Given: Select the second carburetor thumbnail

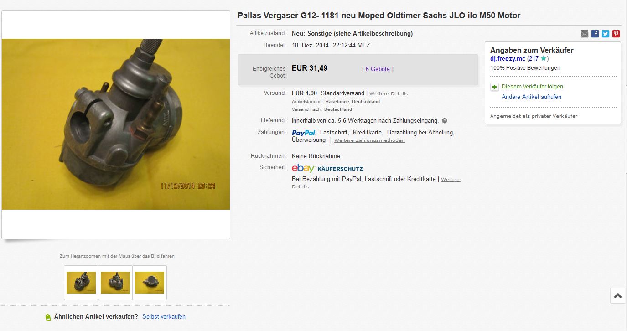Looking at the screenshot, I should (115, 283).
